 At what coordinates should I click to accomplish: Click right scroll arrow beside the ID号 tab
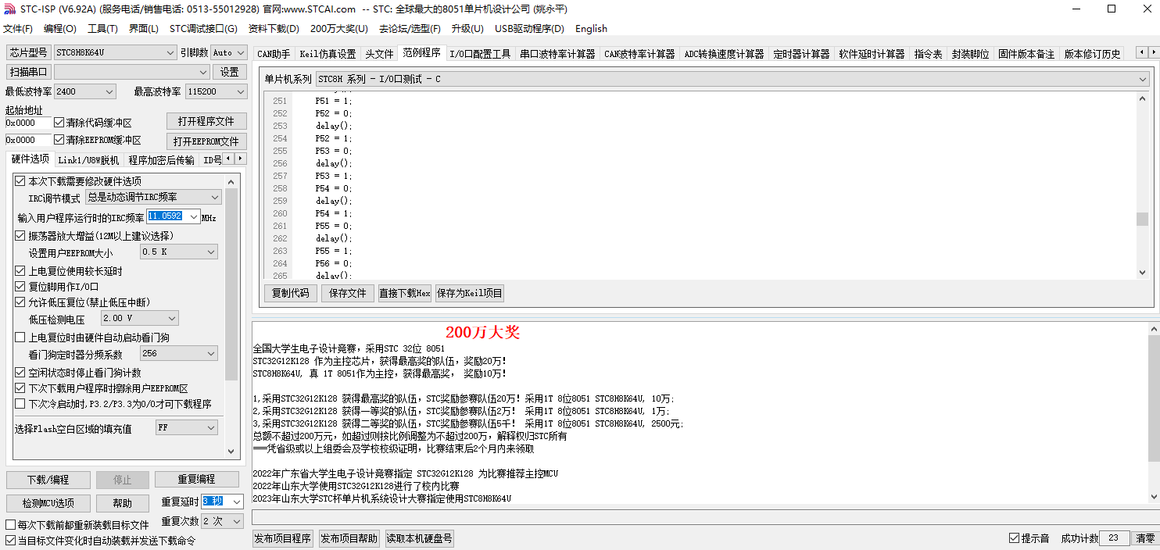tap(240, 159)
